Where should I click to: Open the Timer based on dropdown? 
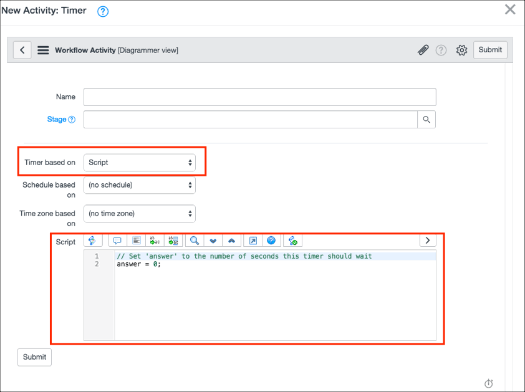[x=140, y=162]
